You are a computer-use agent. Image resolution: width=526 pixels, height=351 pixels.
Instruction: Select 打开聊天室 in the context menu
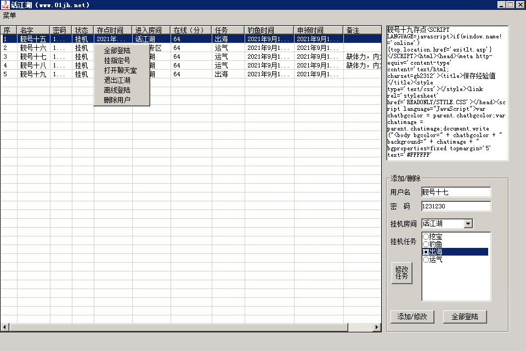[121, 70]
